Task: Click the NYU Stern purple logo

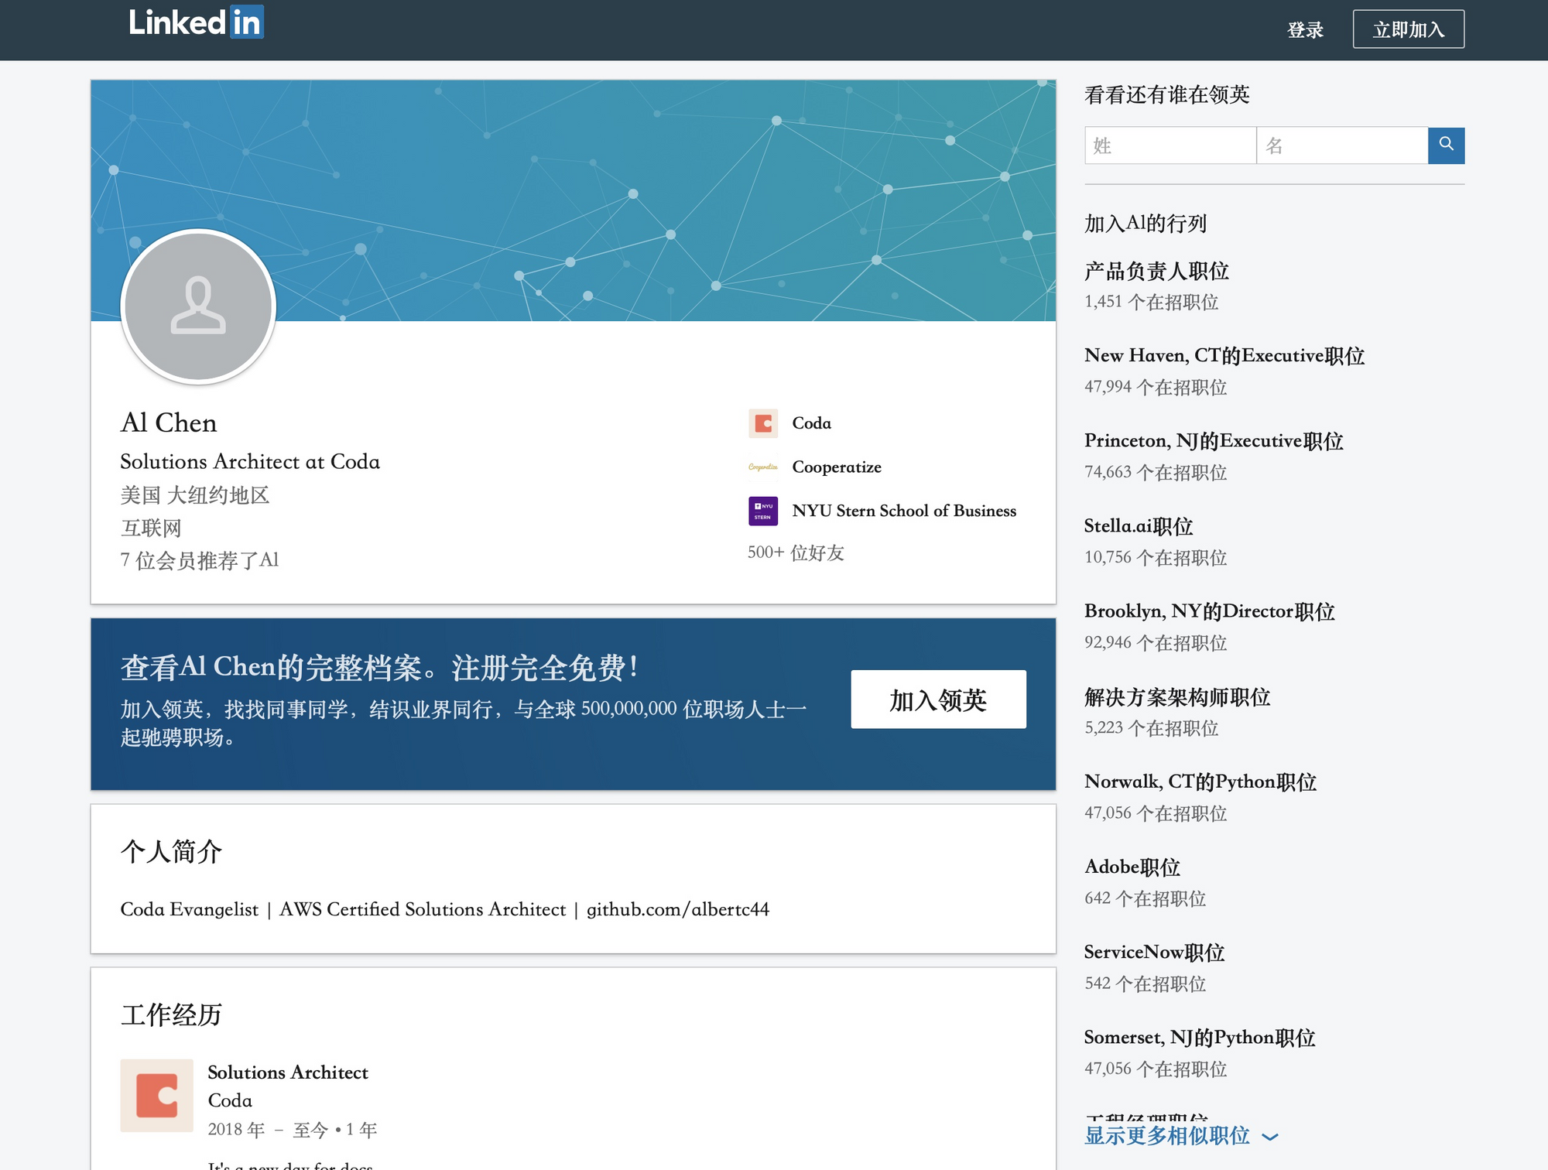Action: tap(762, 511)
